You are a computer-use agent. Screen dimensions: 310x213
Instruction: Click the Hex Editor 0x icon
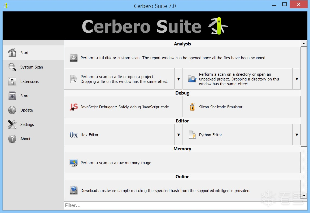[x=74, y=135]
